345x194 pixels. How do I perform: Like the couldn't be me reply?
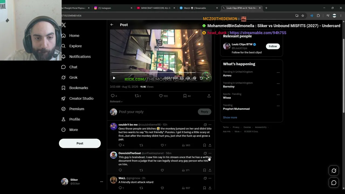[x=162, y=145]
